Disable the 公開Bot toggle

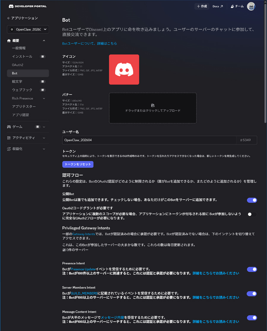(252, 200)
